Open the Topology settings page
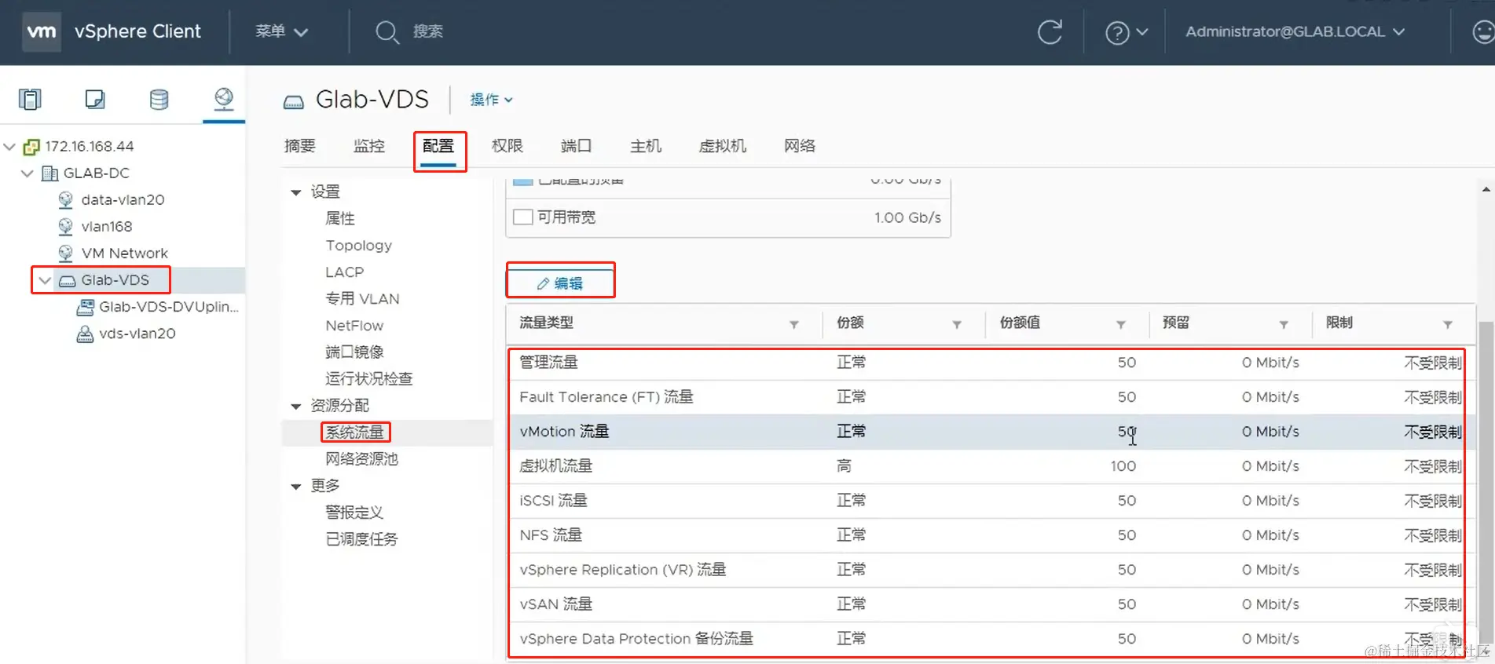 tap(359, 246)
